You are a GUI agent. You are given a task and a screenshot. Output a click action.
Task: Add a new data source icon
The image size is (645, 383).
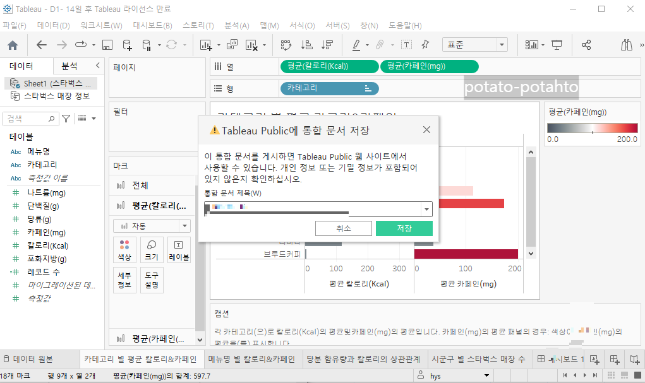click(x=128, y=45)
